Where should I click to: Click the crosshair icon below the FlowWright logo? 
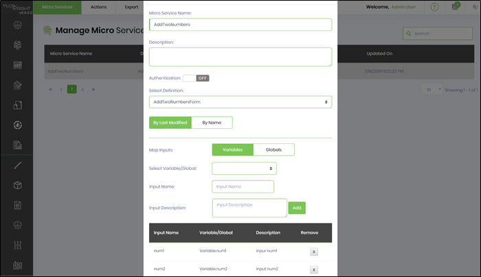point(17,25)
